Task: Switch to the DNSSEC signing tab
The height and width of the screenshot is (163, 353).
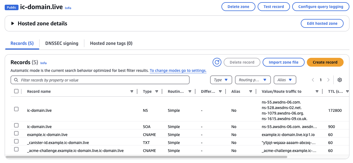Action: pos(62,43)
